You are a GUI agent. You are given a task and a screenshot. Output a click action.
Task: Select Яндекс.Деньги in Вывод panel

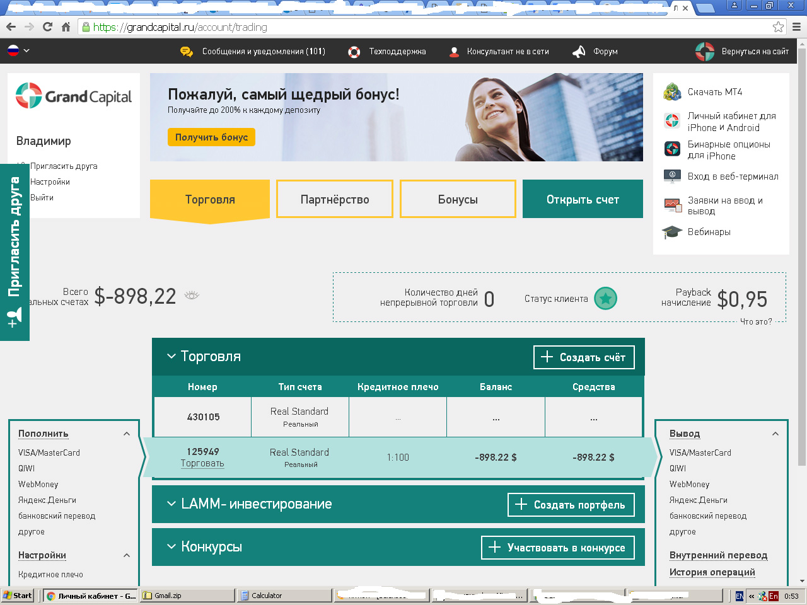pyautogui.click(x=699, y=500)
